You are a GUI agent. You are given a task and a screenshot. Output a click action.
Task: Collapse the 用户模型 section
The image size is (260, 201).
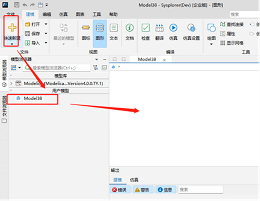[11, 90]
